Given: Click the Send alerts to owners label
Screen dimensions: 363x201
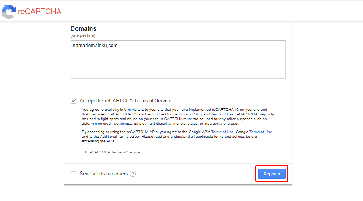Looking at the screenshot, I should pyautogui.click(x=104, y=174).
